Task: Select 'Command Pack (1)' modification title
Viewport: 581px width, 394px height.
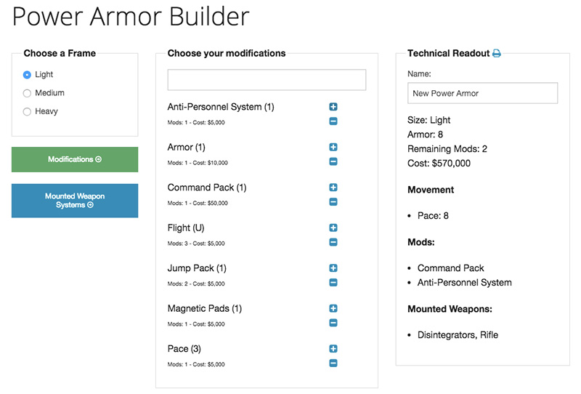Action: click(207, 188)
